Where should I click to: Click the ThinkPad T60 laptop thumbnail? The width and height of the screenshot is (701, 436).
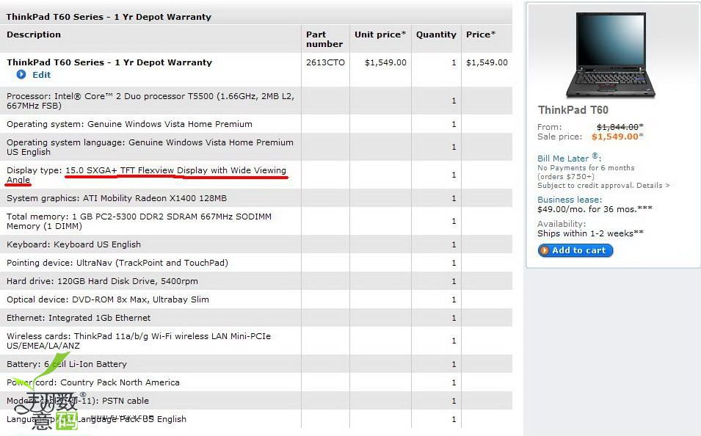pos(611,56)
